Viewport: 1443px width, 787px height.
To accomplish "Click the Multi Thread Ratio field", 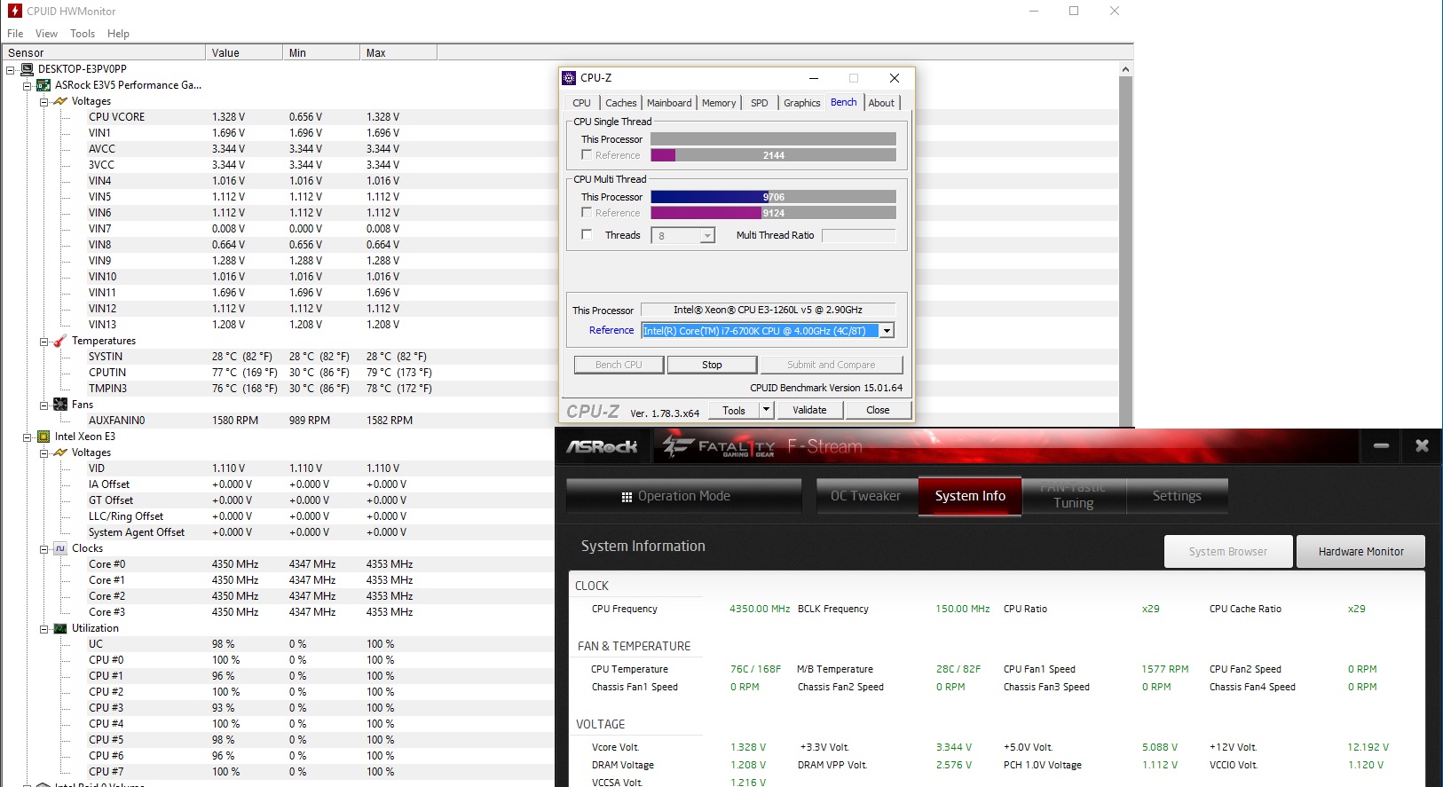I will coord(858,235).
